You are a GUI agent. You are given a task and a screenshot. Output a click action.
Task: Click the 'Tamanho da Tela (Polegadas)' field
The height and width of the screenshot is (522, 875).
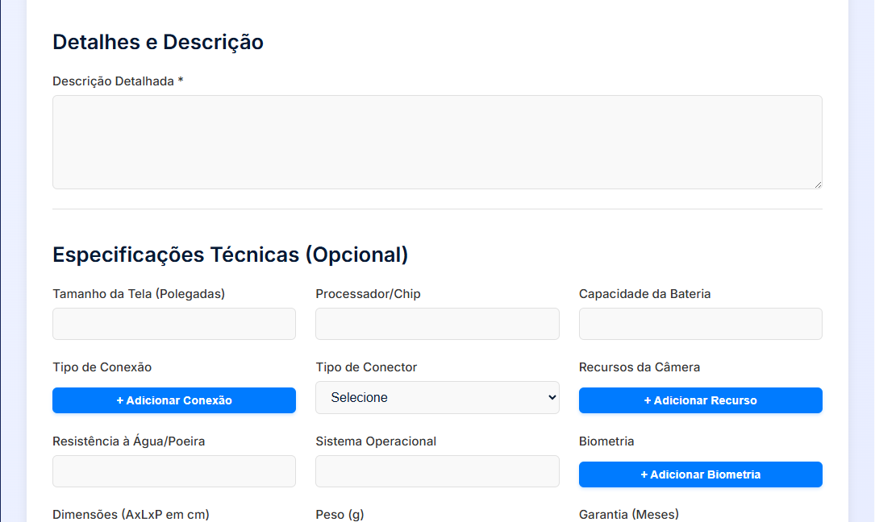[173, 323]
